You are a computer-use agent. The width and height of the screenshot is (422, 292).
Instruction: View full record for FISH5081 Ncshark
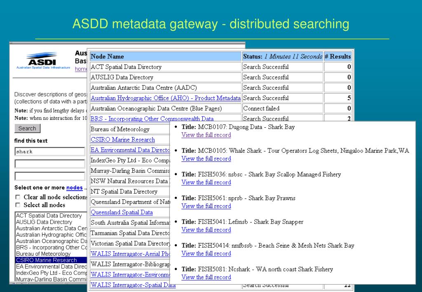click(x=206, y=277)
